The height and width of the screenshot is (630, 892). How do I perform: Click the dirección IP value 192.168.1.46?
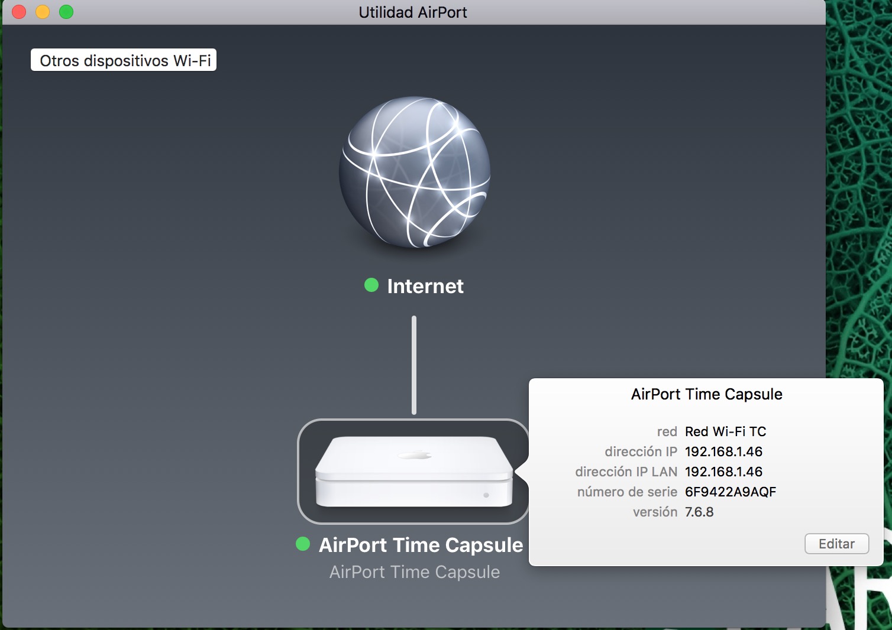(x=723, y=452)
